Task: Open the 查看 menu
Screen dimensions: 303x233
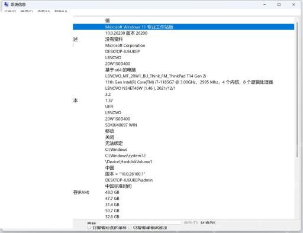Action: tap(44, 11)
